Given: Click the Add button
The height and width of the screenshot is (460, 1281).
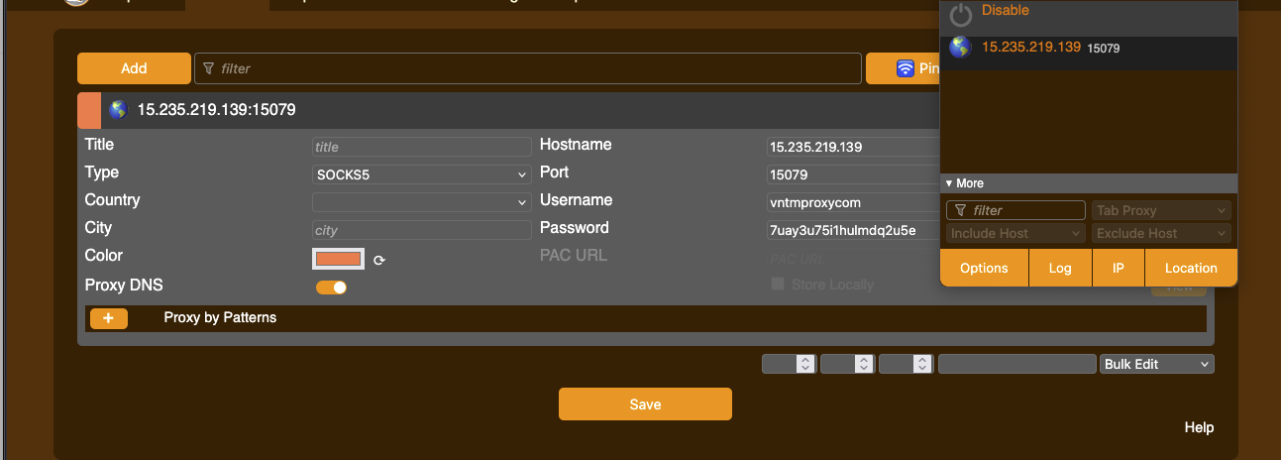Looking at the screenshot, I should 134,68.
